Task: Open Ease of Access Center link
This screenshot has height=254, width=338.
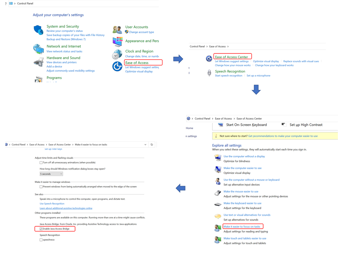Action: pos(231,57)
